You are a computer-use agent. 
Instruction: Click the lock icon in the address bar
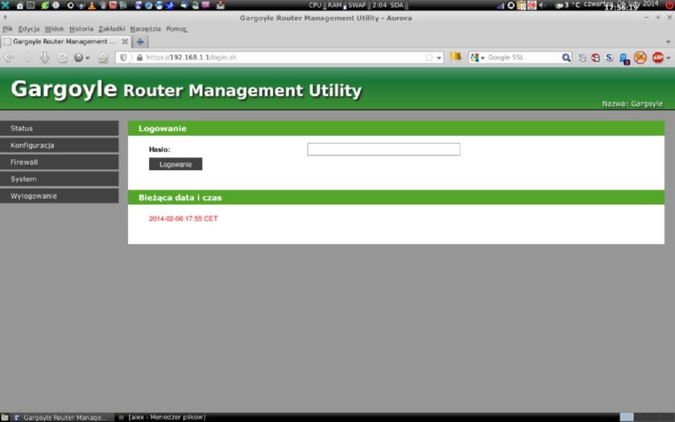[x=140, y=57]
